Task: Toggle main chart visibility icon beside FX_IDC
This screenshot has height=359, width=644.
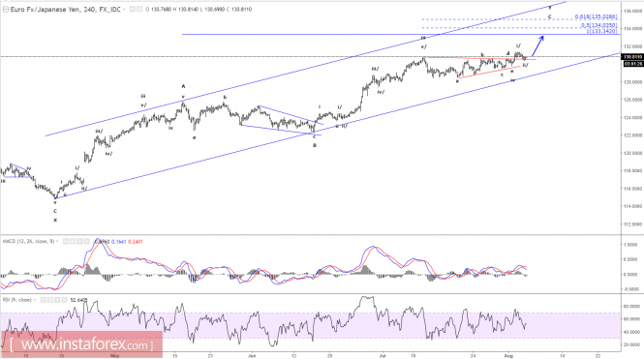Action: coord(133,9)
